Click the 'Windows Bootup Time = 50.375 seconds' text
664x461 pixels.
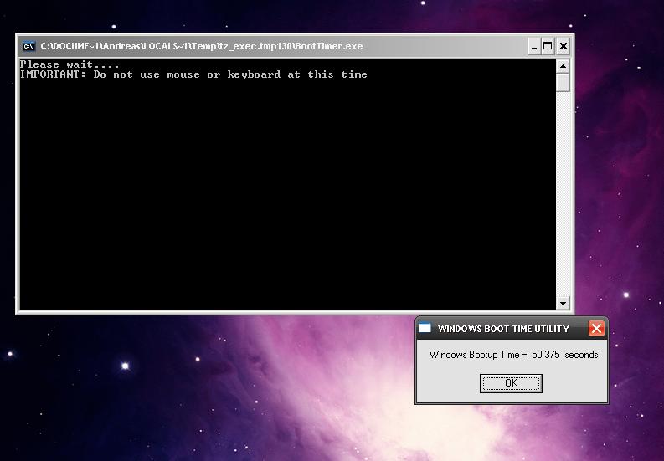coord(513,355)
